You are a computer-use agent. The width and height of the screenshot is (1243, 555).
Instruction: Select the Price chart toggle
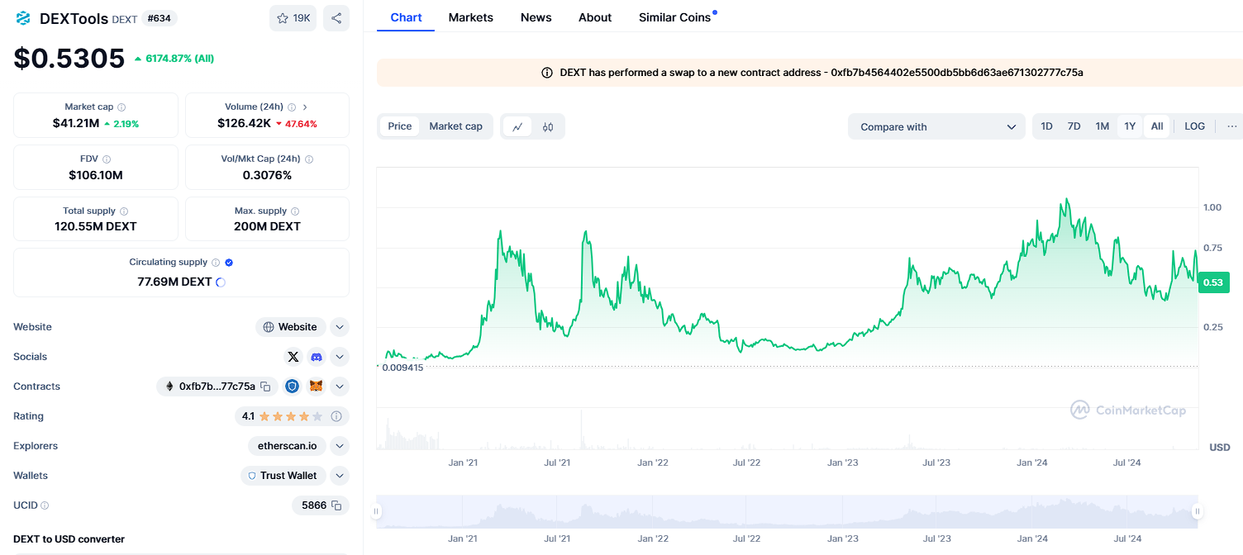click(400, 126)
